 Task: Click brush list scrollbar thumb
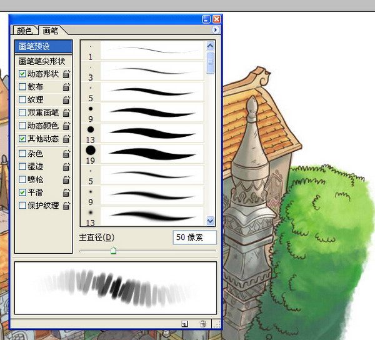(210, 62)
